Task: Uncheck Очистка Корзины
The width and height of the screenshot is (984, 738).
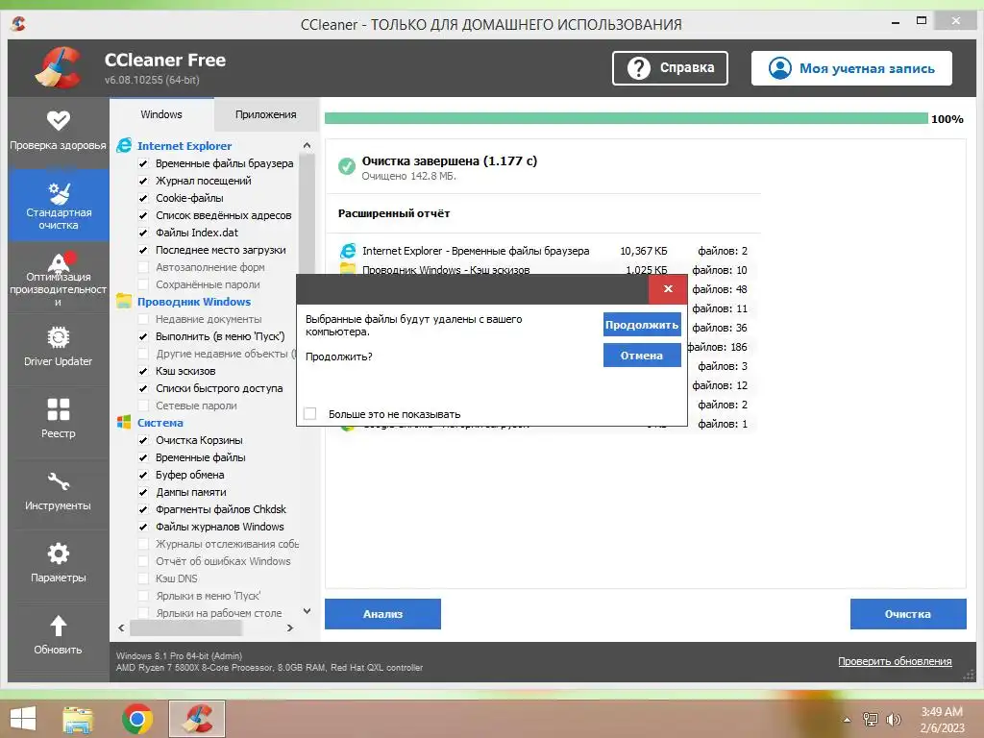Action: coord(143,440)
